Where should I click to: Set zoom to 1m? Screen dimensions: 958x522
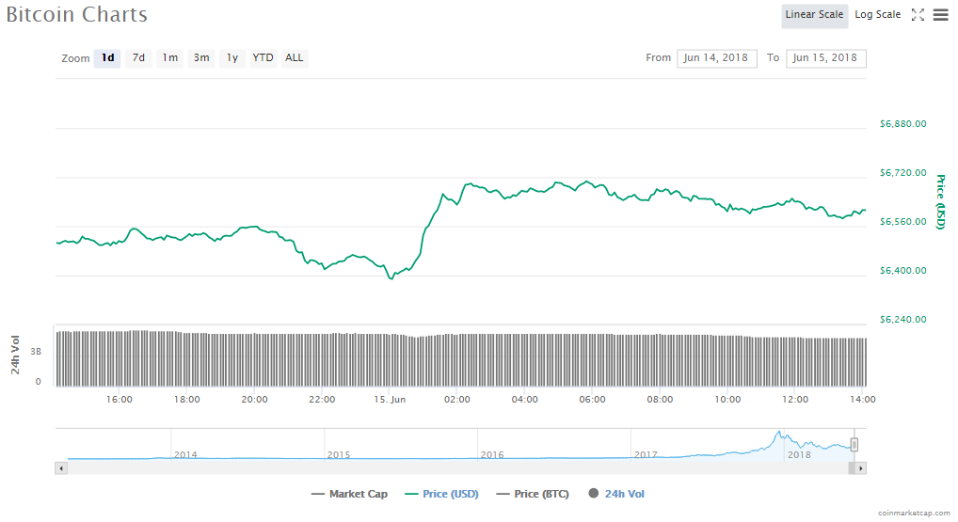(169, 58)
